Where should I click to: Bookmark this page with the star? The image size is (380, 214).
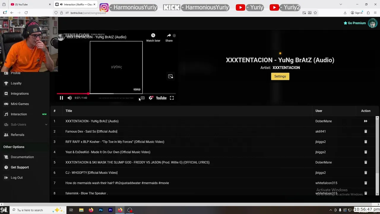tap(315, 13)
